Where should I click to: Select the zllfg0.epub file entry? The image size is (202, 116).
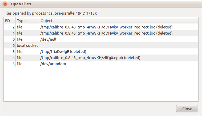(90, 58)
